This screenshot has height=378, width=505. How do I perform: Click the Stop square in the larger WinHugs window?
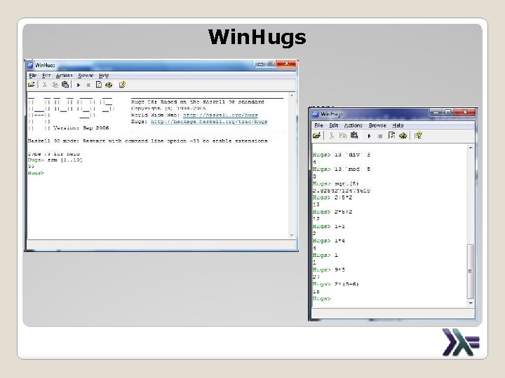88,85
